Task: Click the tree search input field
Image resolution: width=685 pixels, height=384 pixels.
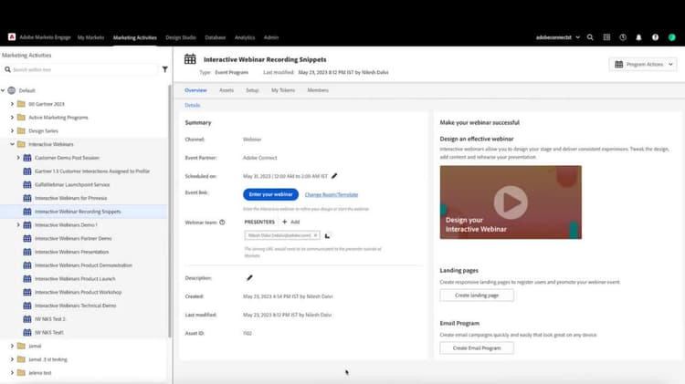Action: [x=80, y=69]
